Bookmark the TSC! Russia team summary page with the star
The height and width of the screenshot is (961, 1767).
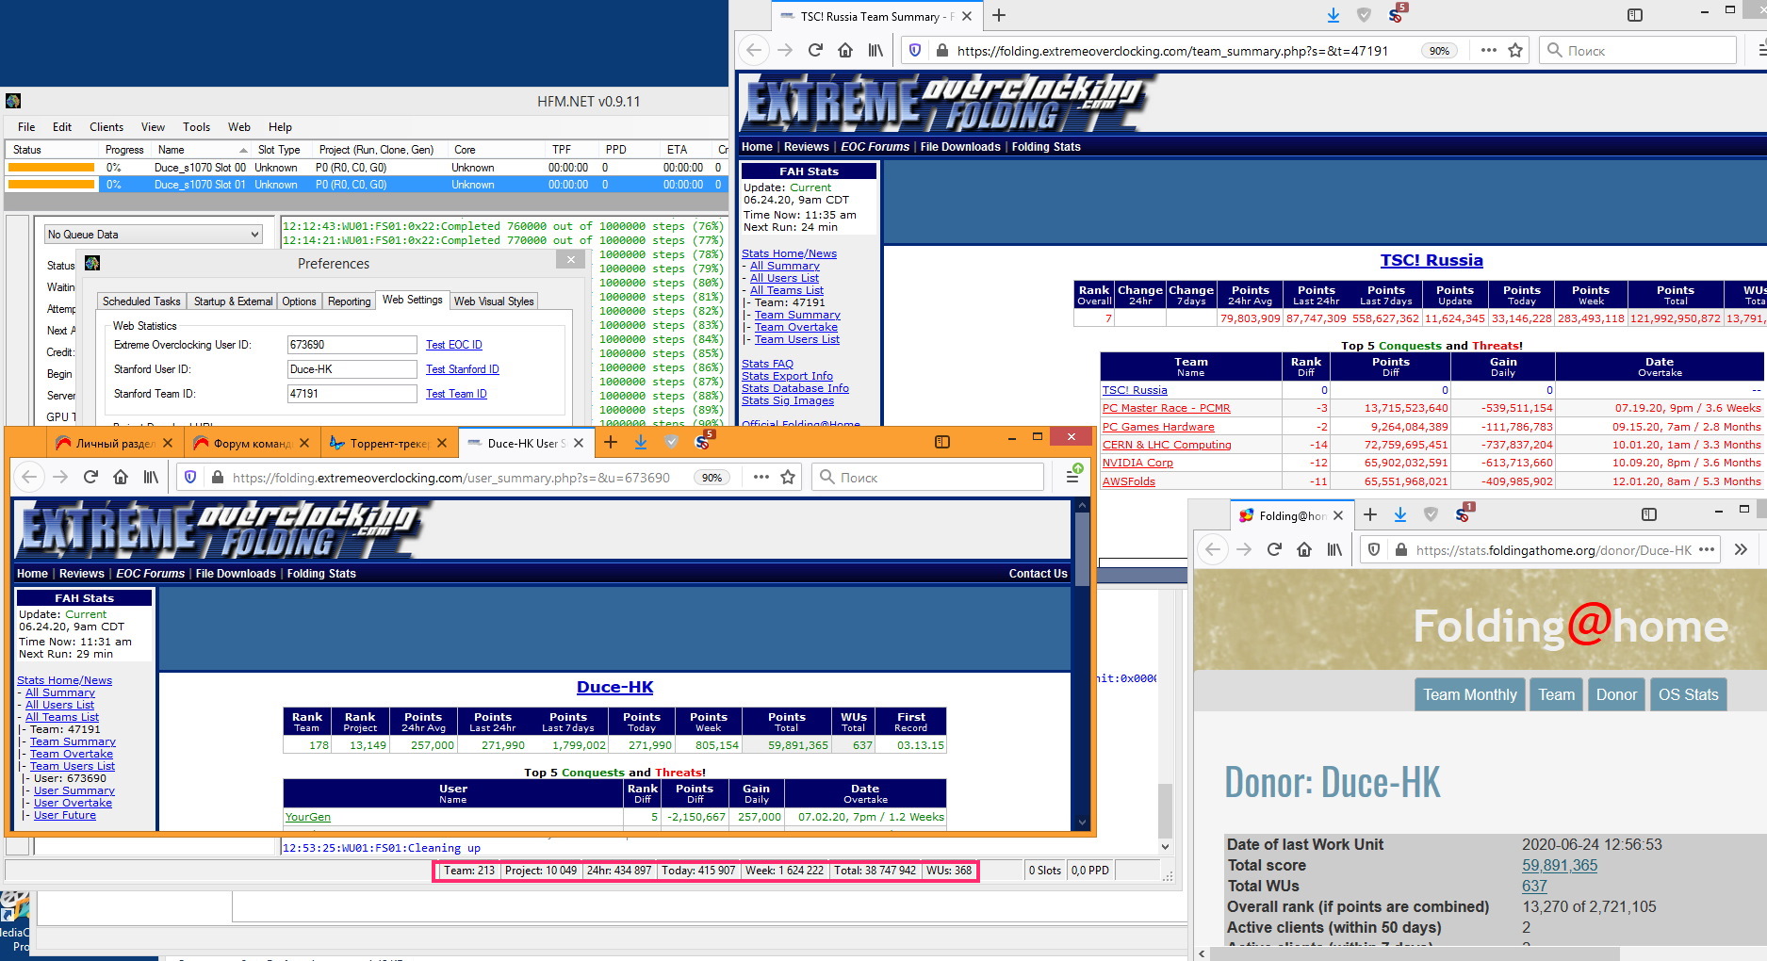pyautogui.click(x=1515, y=51)
